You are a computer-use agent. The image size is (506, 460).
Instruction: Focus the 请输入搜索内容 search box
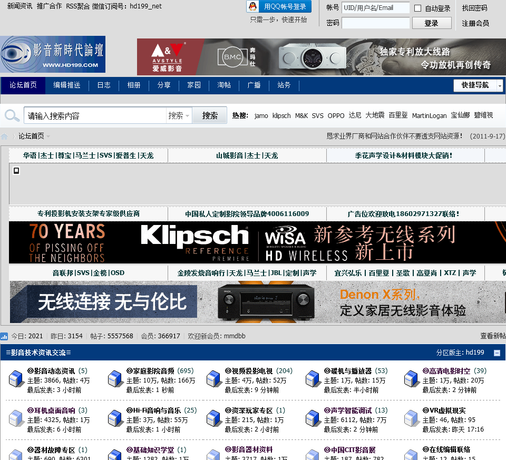95,115
